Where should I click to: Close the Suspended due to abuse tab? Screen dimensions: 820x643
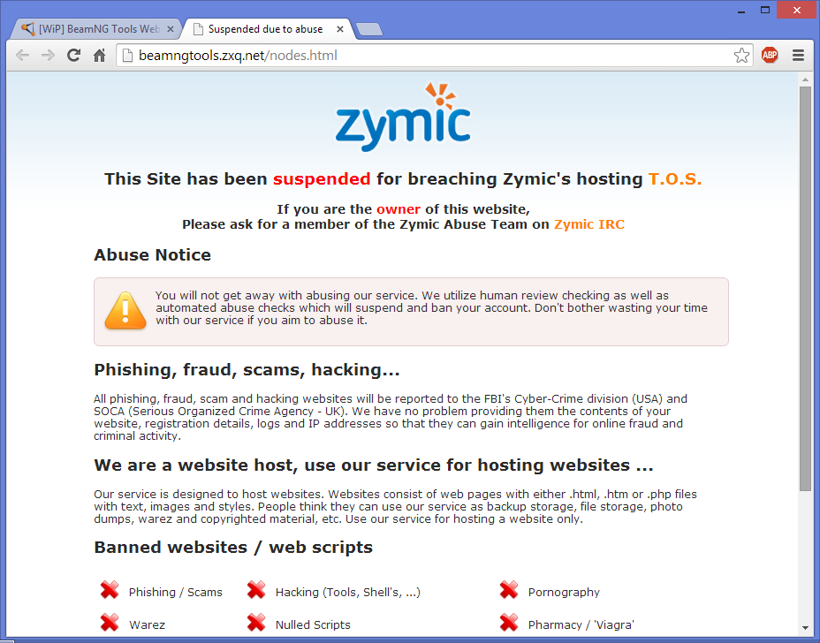pyautogui.click(x=340, y=29)
